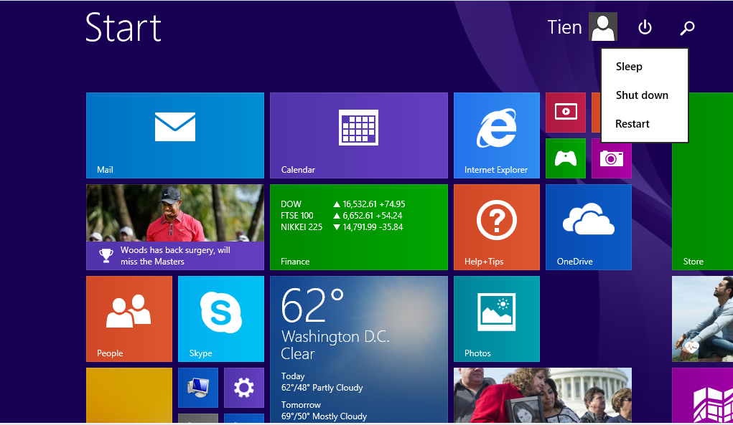Open the Mail tile
The image size is (733, 425).
(x=175, y=135)
